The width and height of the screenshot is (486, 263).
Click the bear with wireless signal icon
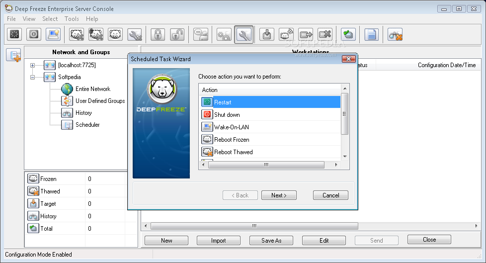(286, 34)
